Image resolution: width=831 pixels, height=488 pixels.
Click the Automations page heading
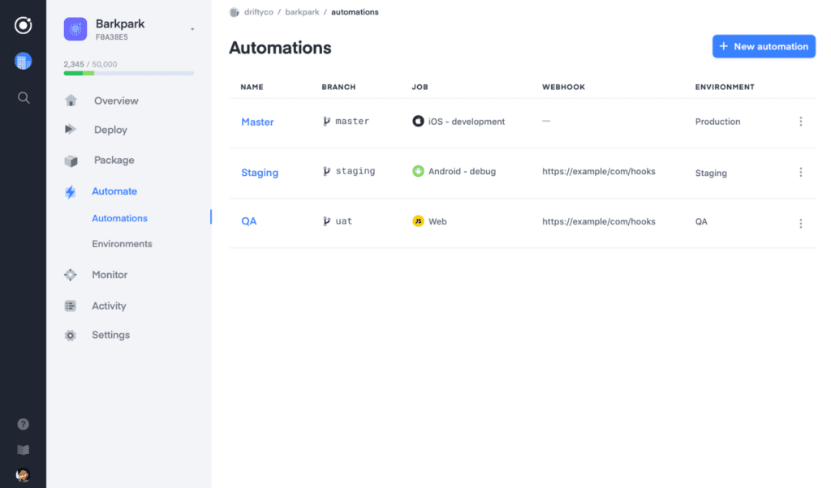pos(280,48)
